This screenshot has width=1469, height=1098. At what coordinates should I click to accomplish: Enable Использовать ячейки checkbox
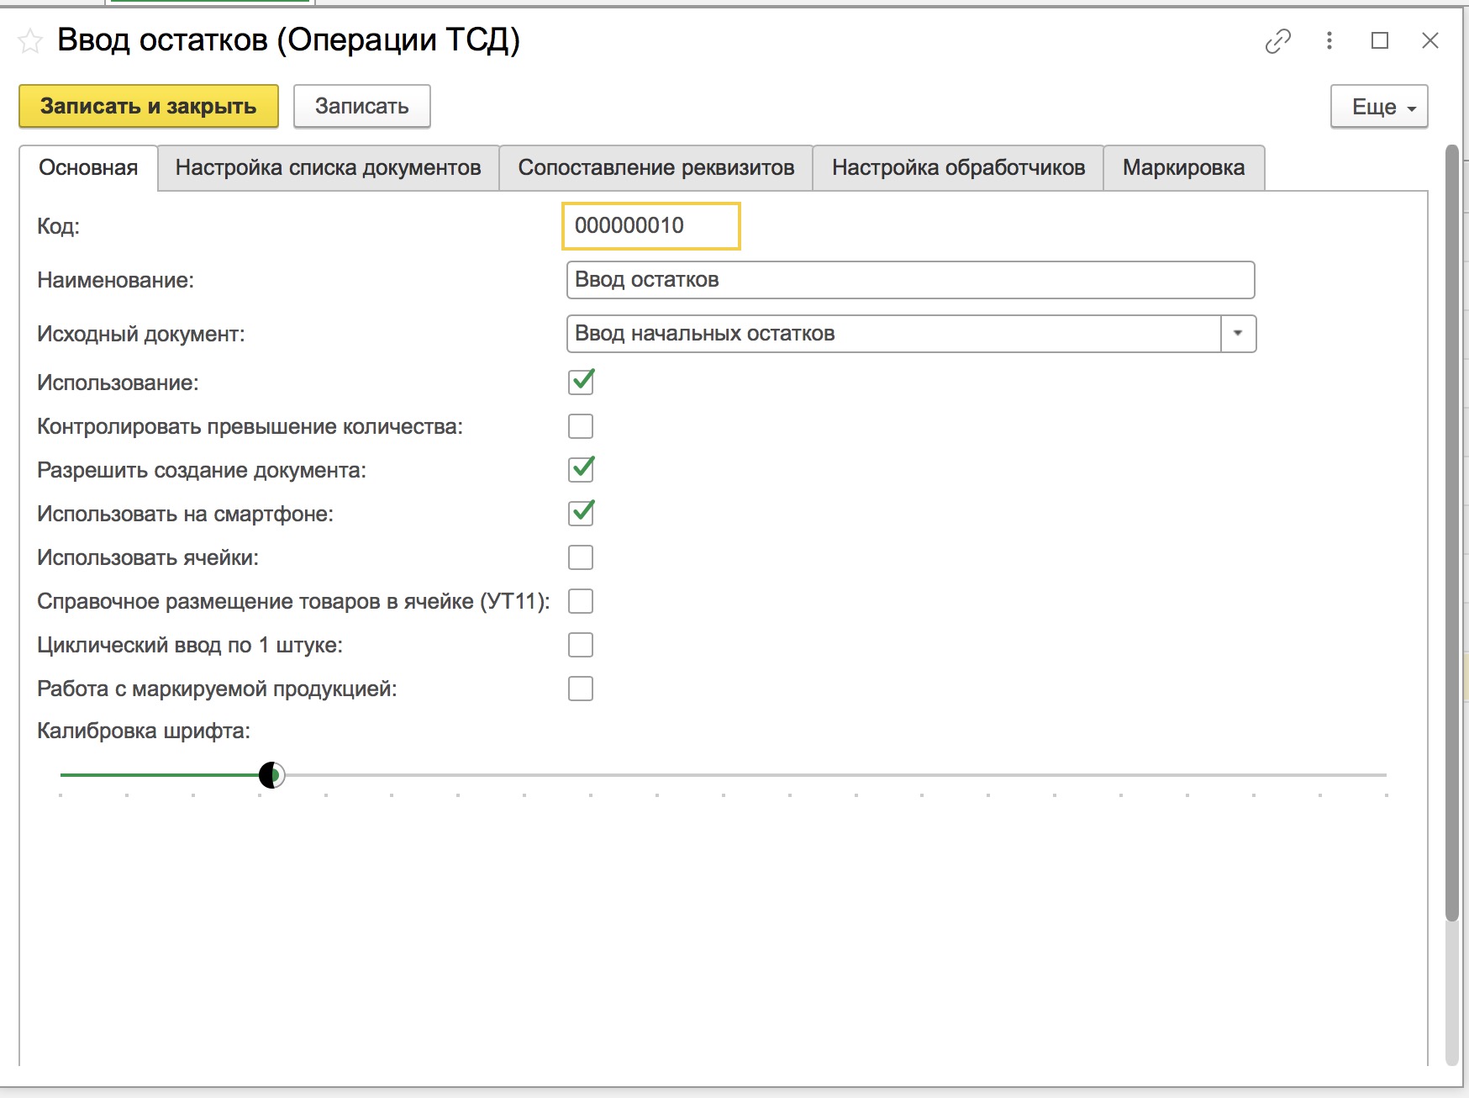[581, 557]
